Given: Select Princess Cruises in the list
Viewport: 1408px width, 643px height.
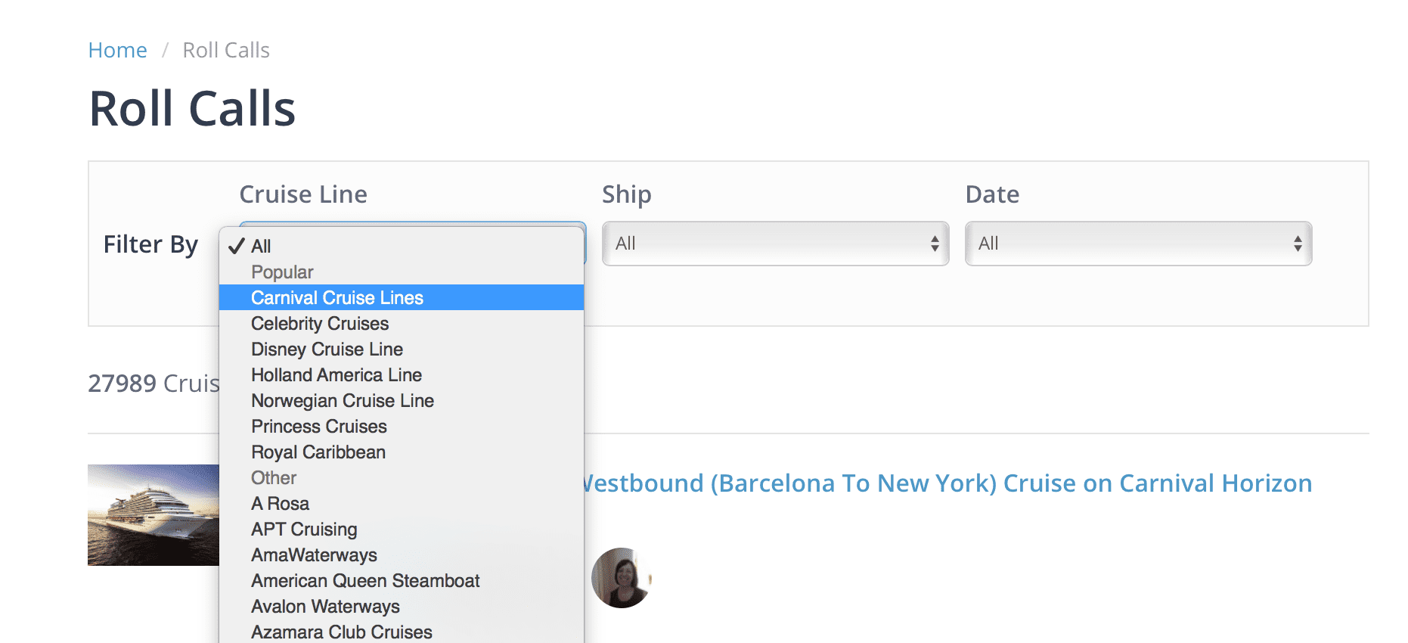Looking at the screenshot, I should point(401,426).
